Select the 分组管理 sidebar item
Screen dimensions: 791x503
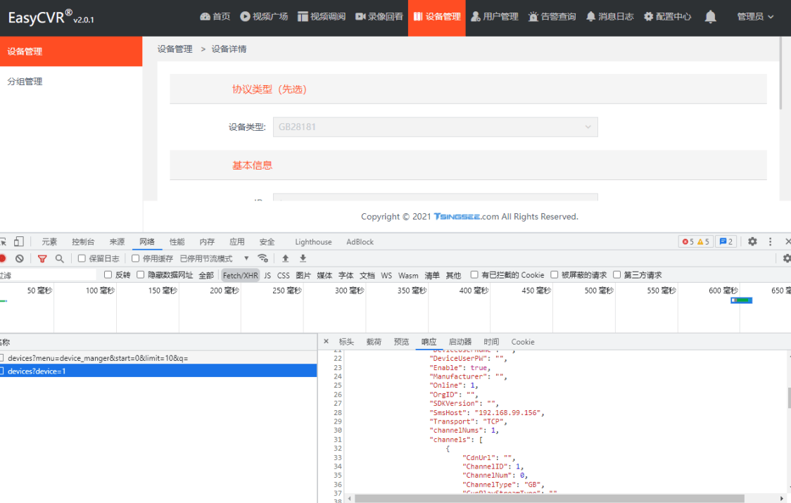point(25,82)
